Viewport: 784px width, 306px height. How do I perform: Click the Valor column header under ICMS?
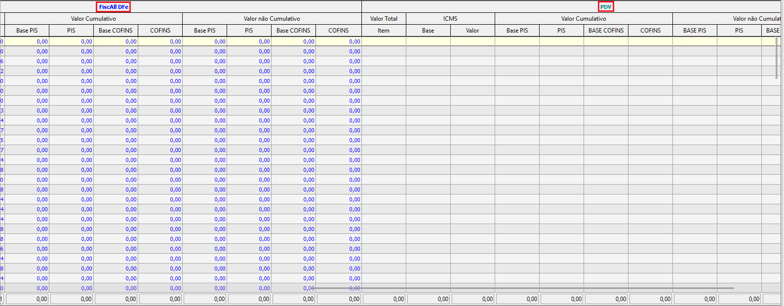point(473,31)
